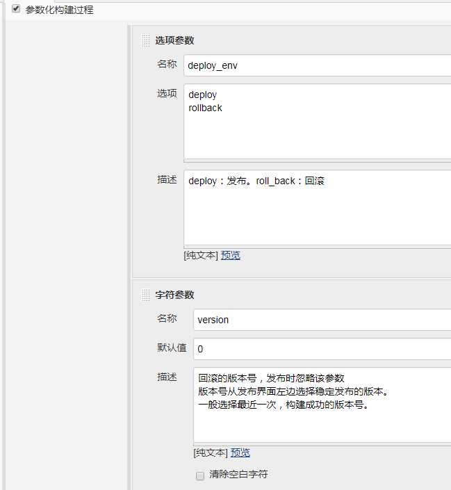Click the 选项 label
The height and width of the screenshot is (490, 451).
click(x=167, y=93)
